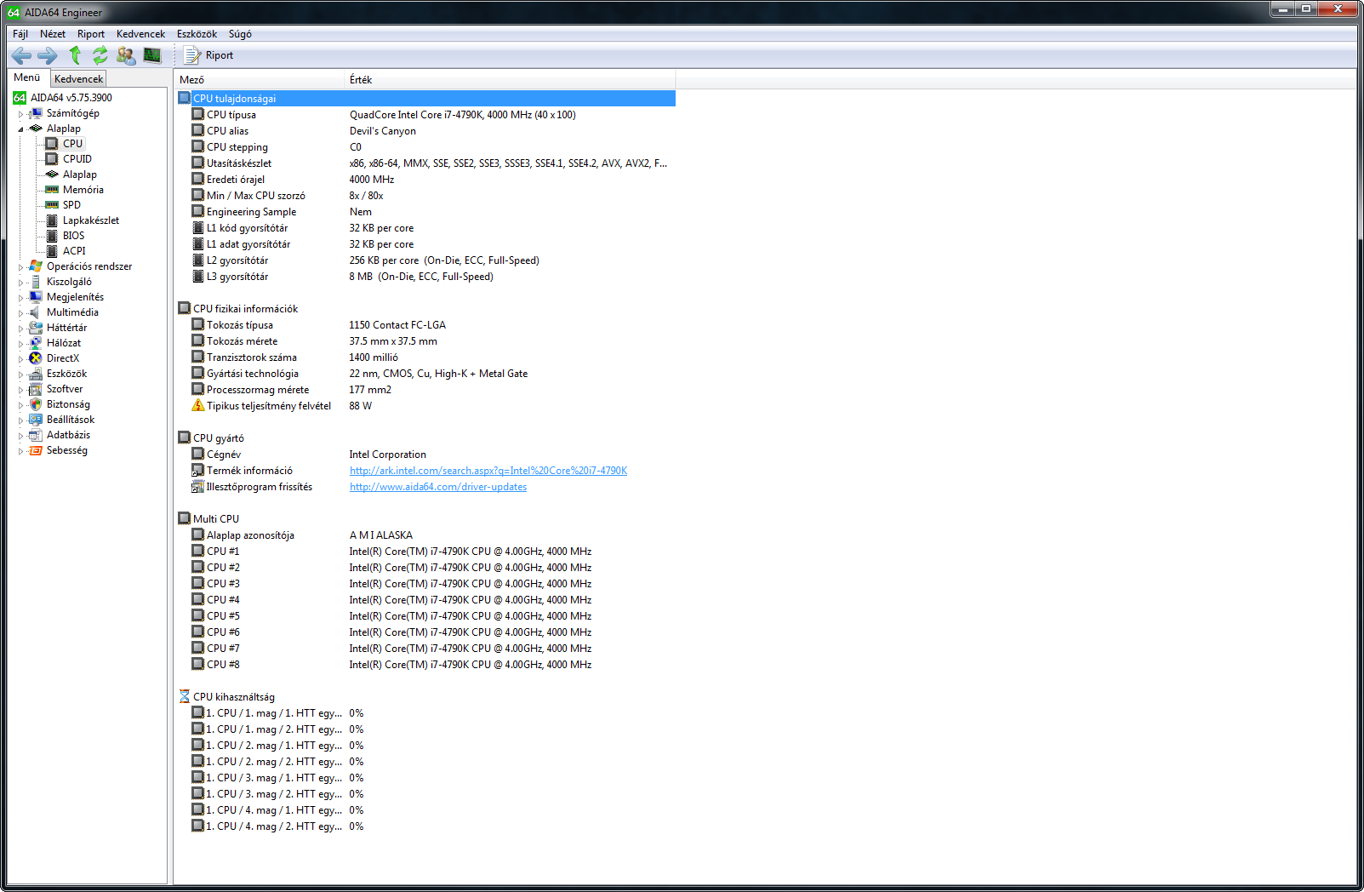Screen dimensions: 1364x892
Task: Go up one level with green arrow
Action: (75, 55)
